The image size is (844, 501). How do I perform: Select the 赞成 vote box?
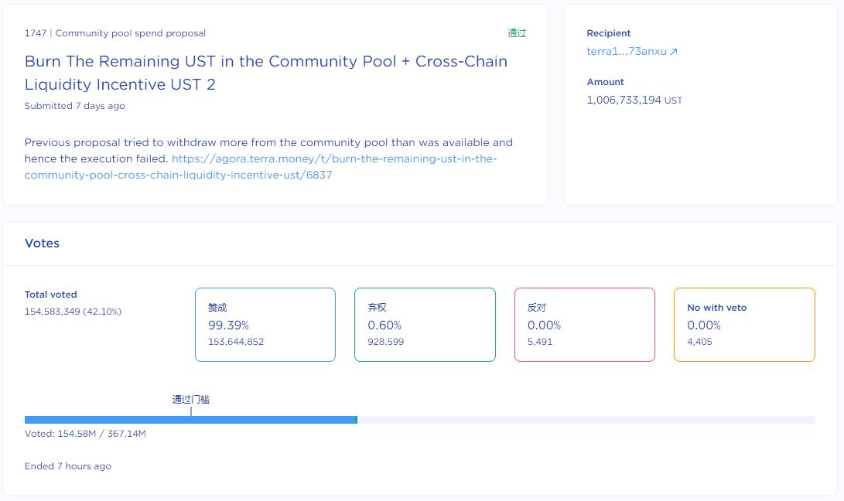point(265,325)
